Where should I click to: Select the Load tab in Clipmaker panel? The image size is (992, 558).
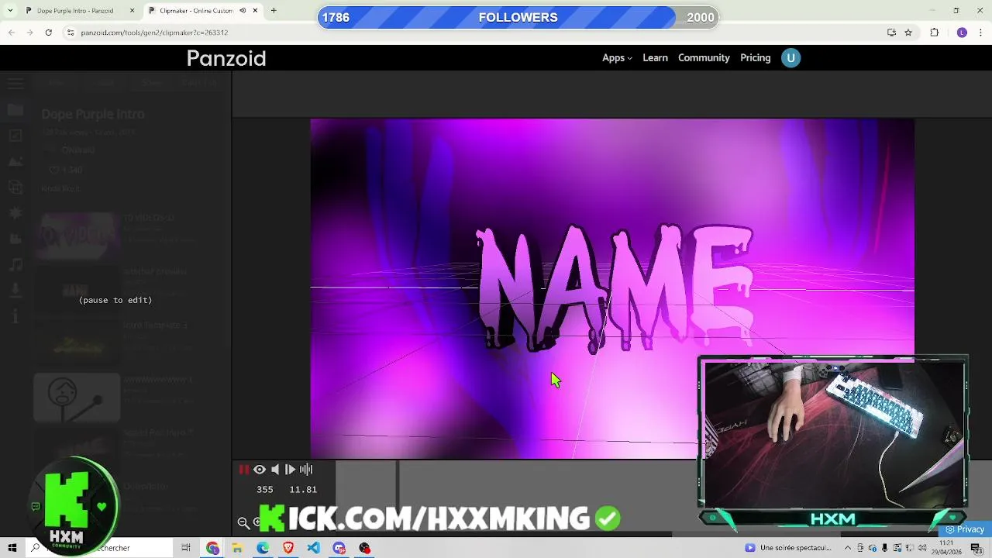coord(105,83)
